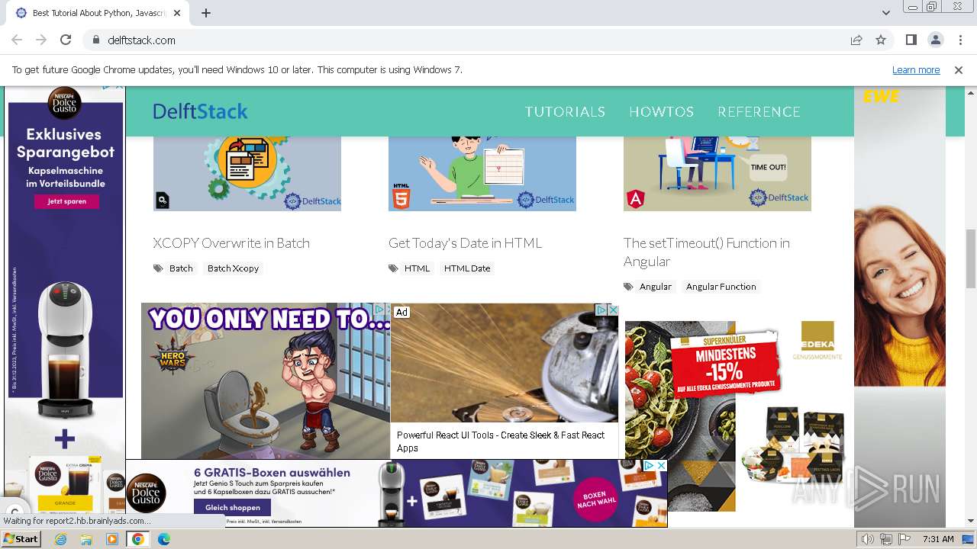Go to the DelftStack home logo
977x549 pixels.
tap(200, 111)
